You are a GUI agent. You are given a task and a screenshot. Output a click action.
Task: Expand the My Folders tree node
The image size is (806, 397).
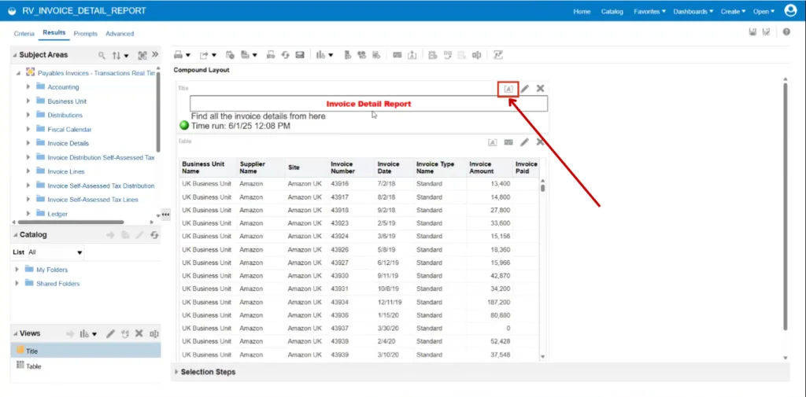17,270
